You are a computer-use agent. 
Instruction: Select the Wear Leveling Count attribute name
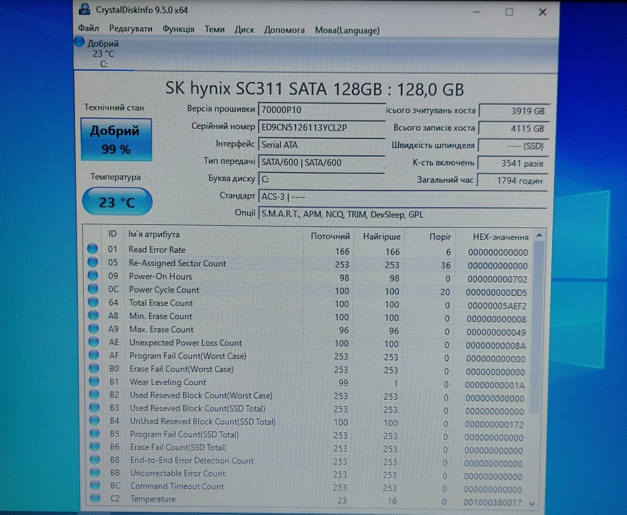(168, 382)
